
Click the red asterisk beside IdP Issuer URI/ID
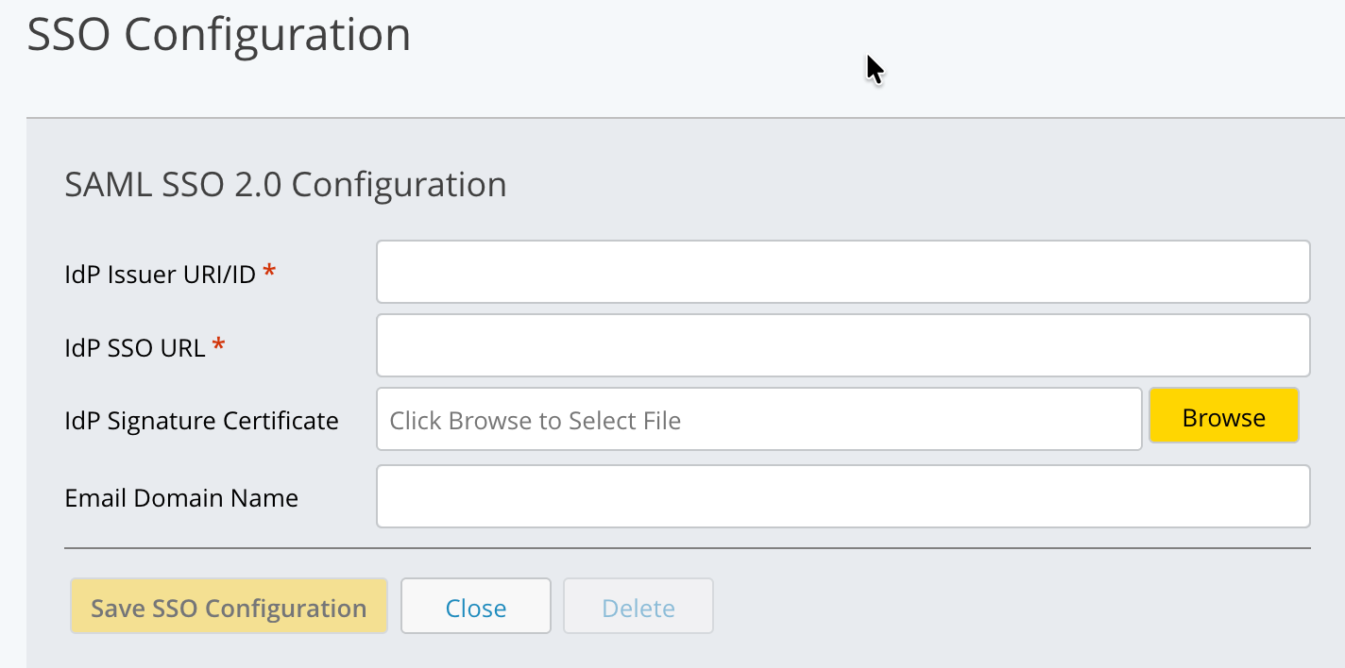(270, 273)
